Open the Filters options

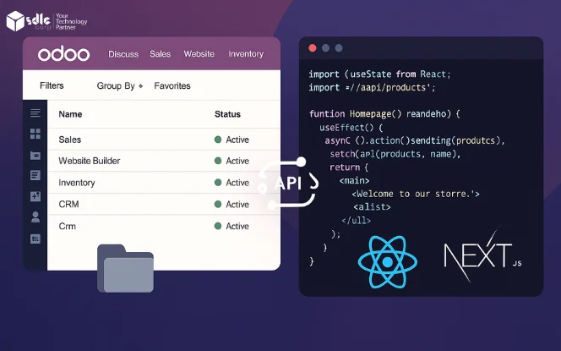pos(52,85)
